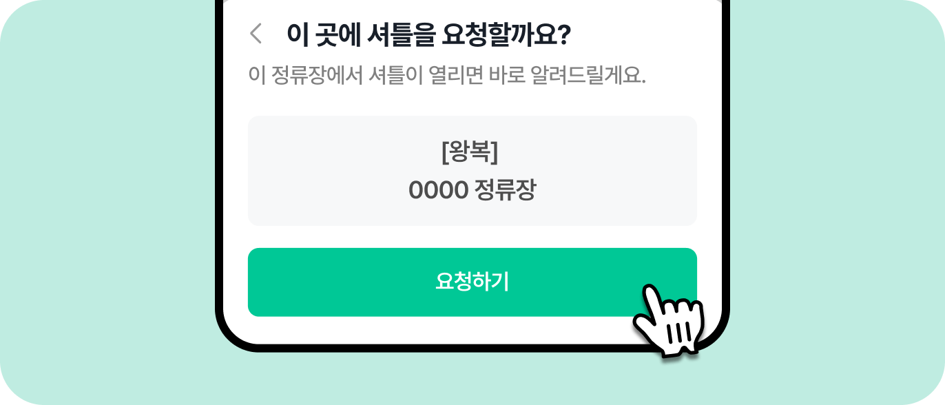Click the title 이 곳에 셔틀을 요청할까요?

point(427,34)
